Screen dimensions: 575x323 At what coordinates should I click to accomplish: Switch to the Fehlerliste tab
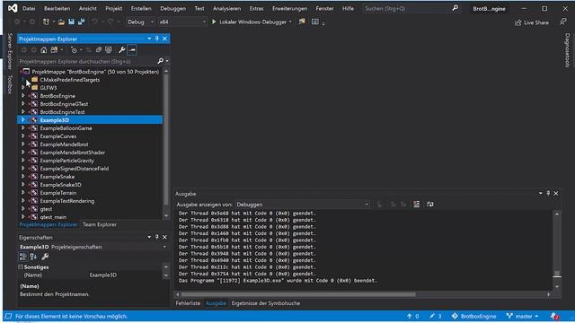click(188, 303)
